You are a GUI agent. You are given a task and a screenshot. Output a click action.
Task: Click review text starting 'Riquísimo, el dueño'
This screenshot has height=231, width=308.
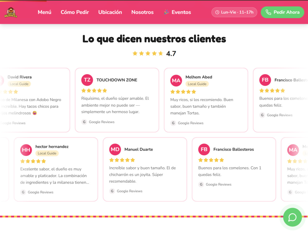(115, 105)
